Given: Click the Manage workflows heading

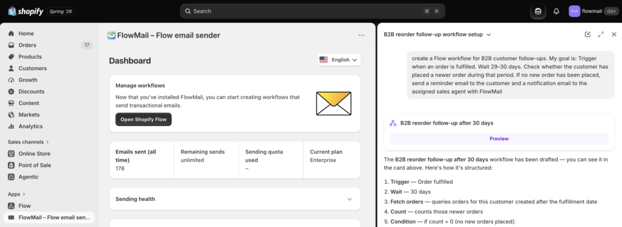Looking at the screenshot, I should coord(140,85).
